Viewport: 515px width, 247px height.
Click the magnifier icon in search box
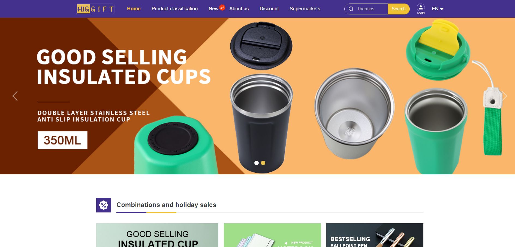tap(351, 9)
